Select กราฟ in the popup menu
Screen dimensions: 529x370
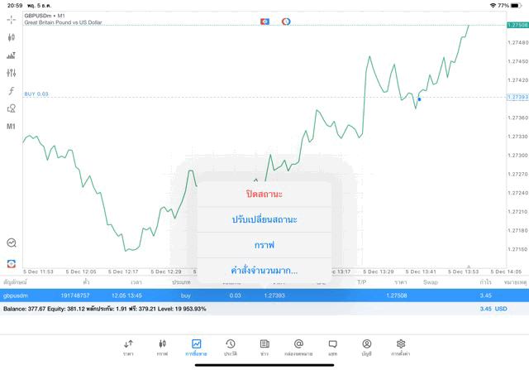[264, 245]
